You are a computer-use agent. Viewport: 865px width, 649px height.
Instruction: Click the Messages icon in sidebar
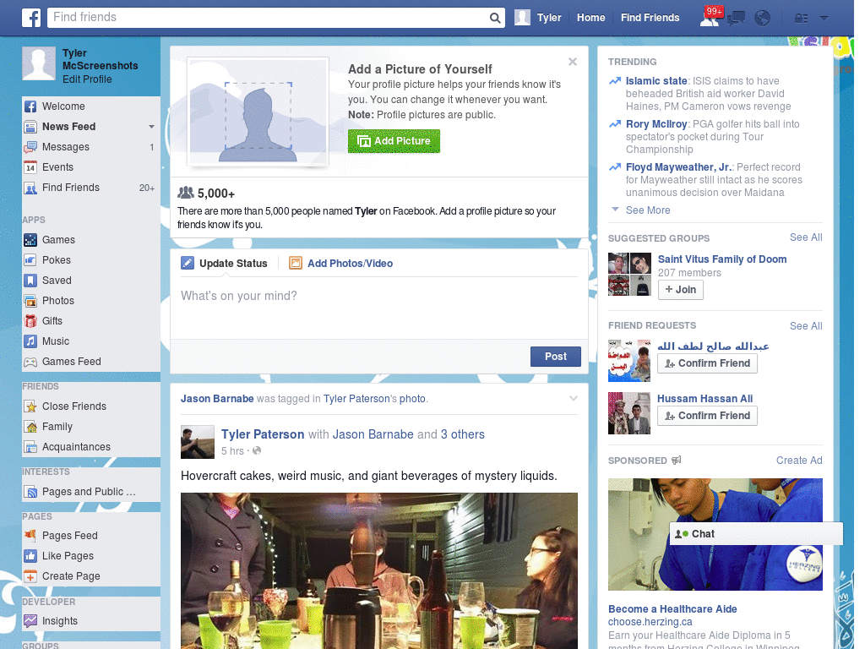tap(30, 147)
